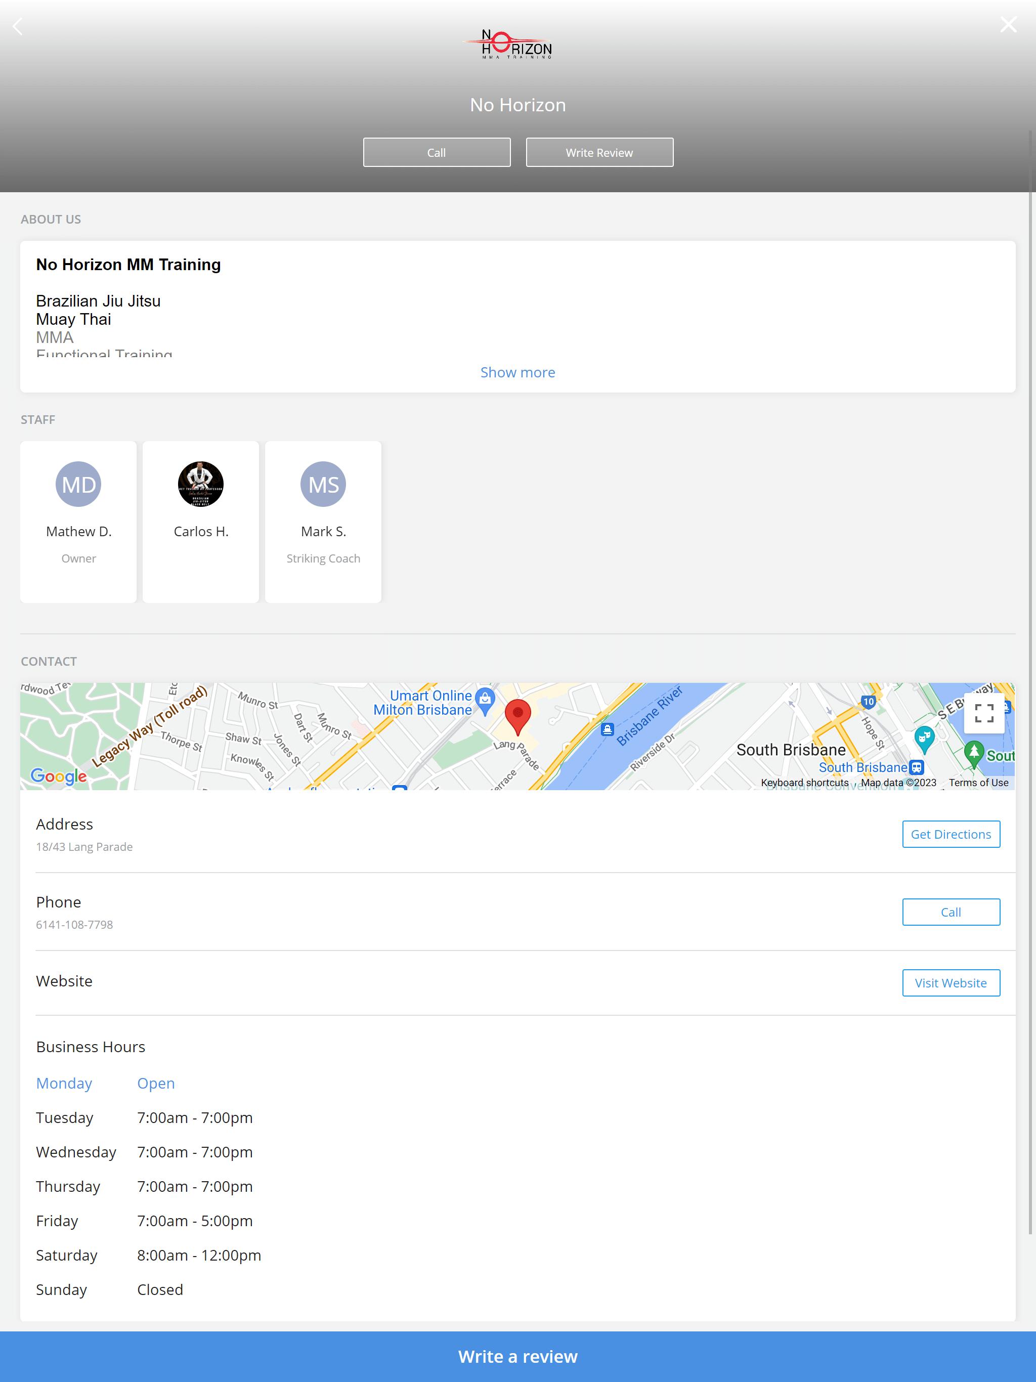
Task: Select address text 18/43 Lang Parade
Action: click(x=84, y=847)
